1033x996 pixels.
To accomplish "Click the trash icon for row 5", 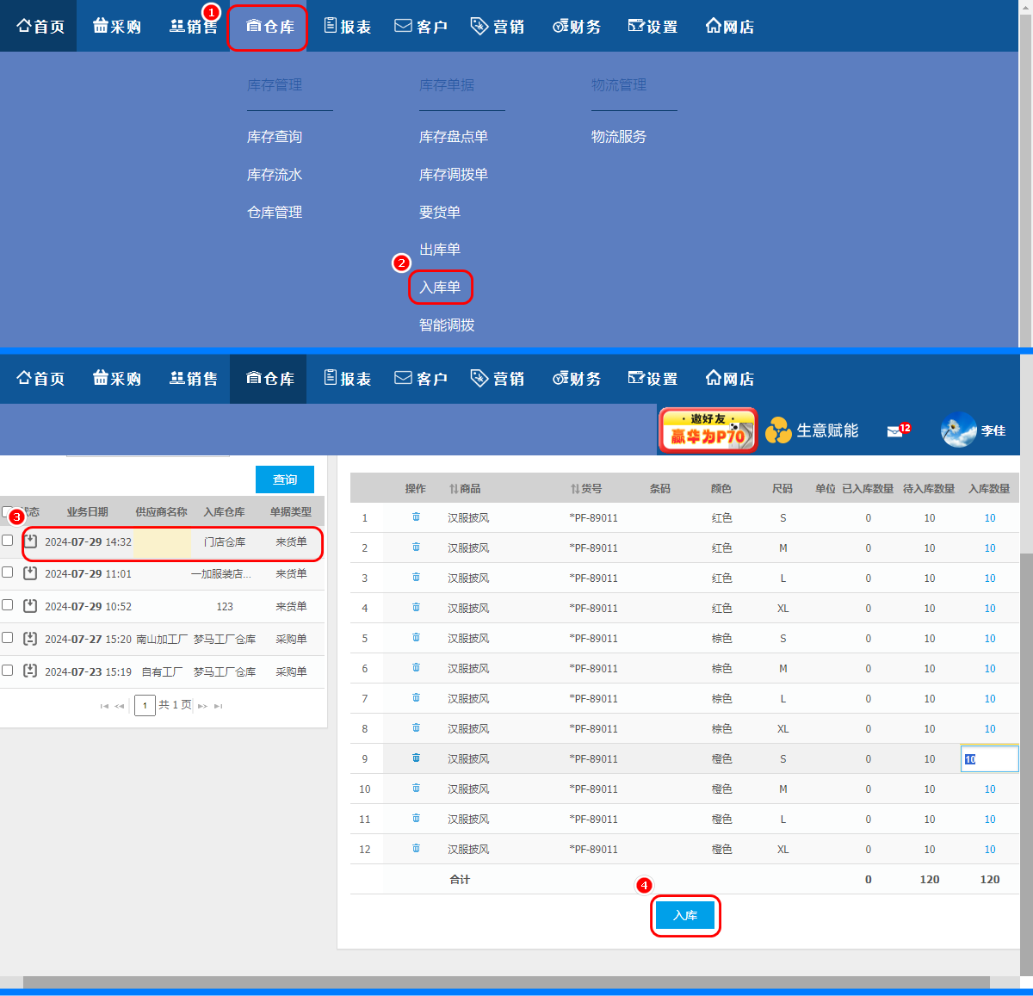I will tap(416, 638).
